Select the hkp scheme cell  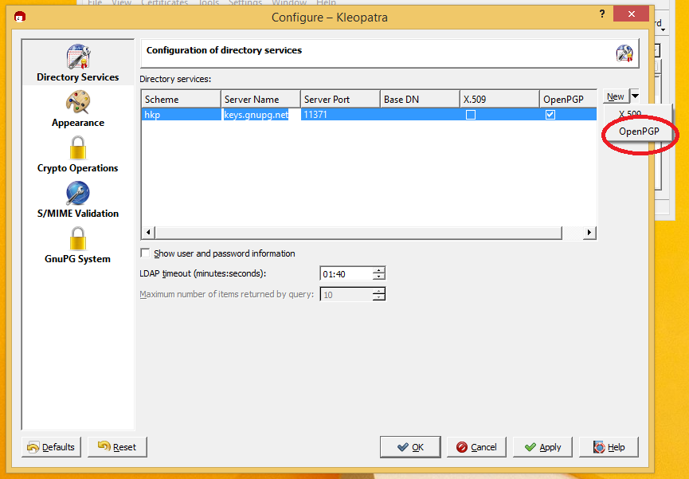(181, 115)
